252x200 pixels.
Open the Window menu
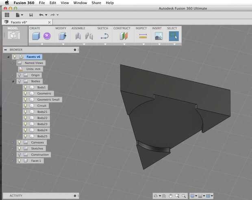(80, 3)
